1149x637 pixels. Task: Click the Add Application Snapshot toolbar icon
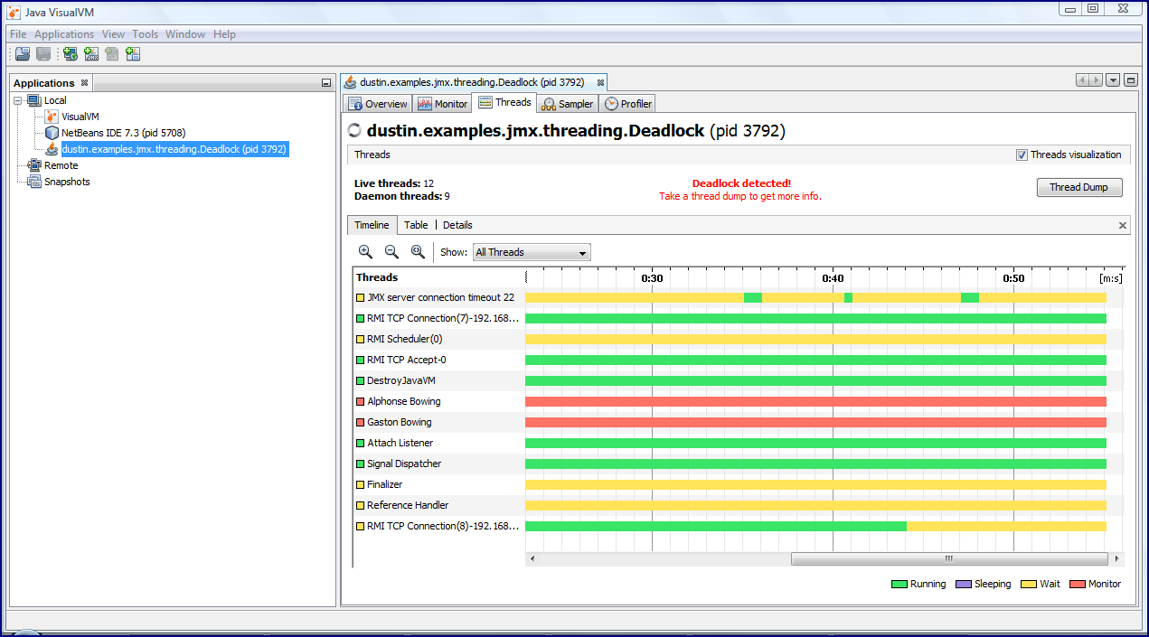coord(133,54)
